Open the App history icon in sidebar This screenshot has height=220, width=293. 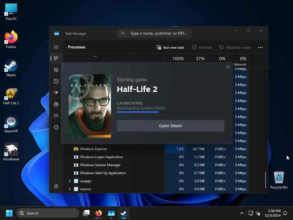pos(56,81)
